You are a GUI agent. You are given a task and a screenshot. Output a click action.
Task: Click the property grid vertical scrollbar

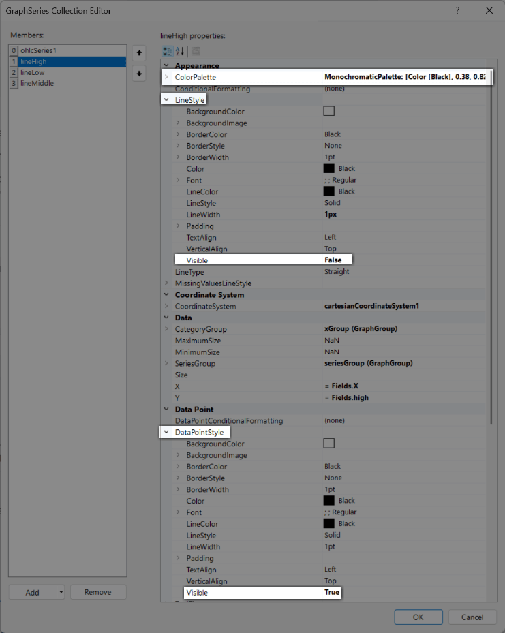coord(491,246)
